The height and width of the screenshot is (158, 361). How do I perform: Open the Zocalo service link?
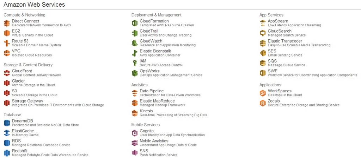click(x=274, y=101)
